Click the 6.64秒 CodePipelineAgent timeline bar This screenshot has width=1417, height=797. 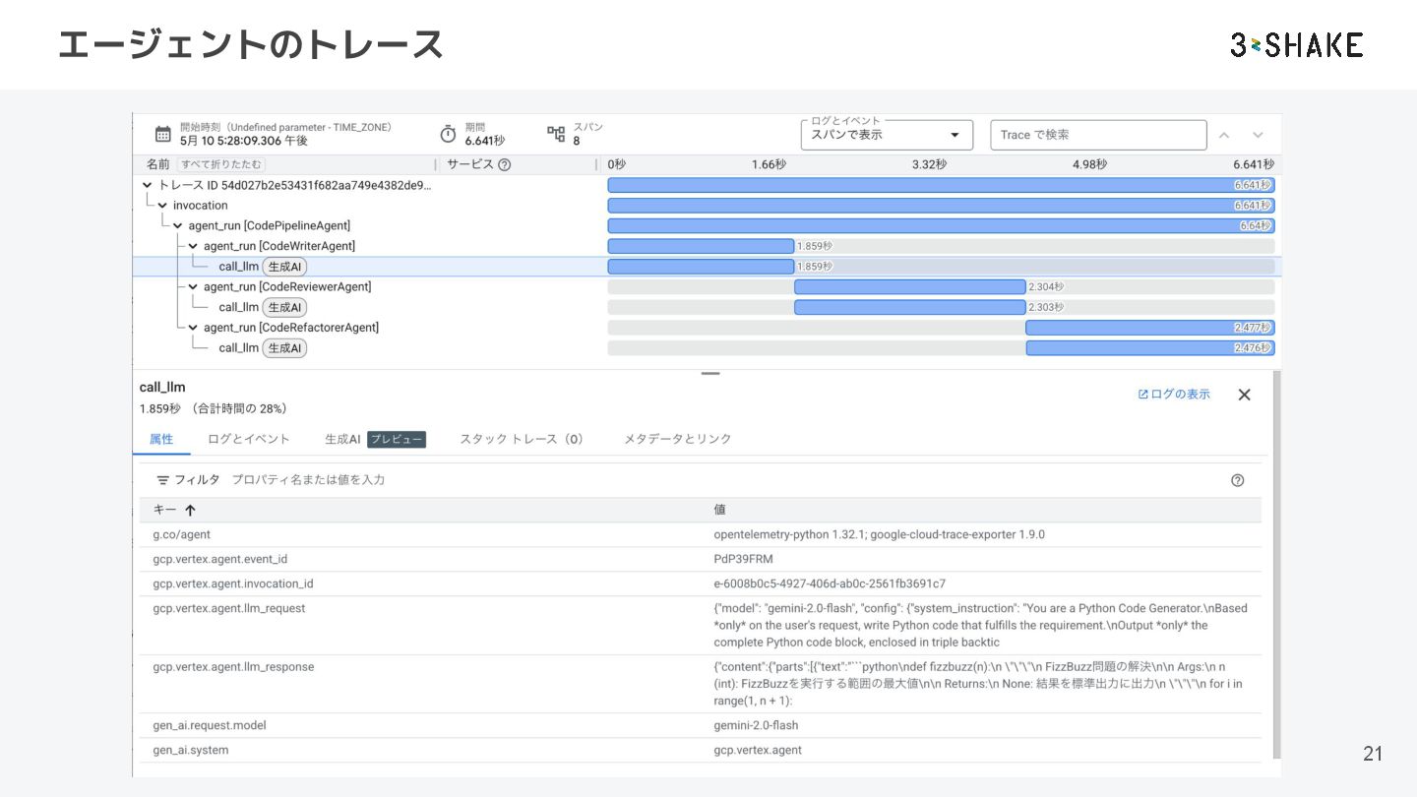pos(941,225)
